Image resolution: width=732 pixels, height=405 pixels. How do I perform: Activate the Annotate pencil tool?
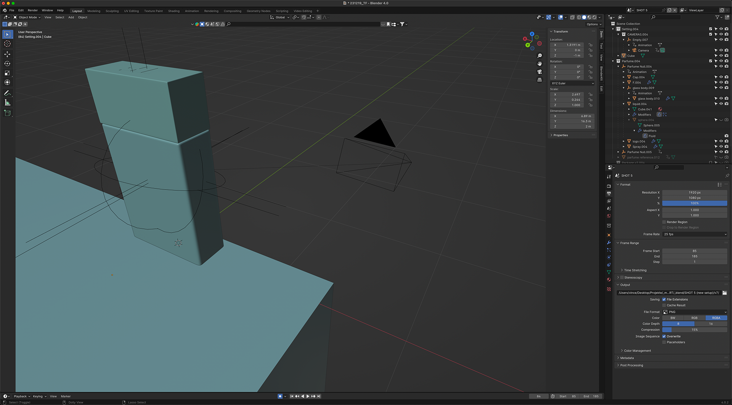click(x=7, y=93)
